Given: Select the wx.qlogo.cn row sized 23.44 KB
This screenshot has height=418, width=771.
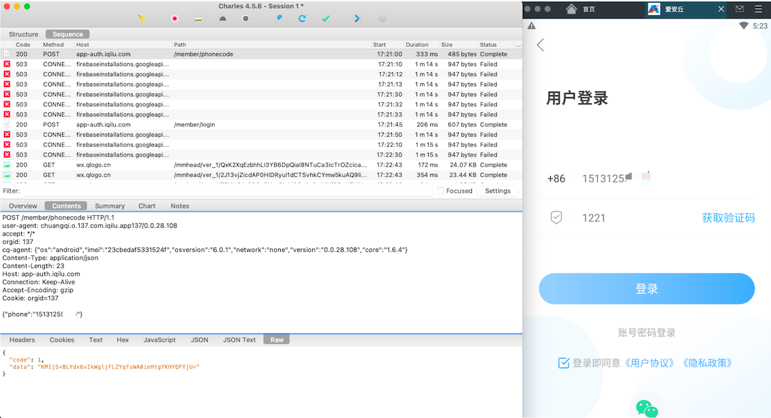Looking at the screenshot, I should tap(261, 175).
